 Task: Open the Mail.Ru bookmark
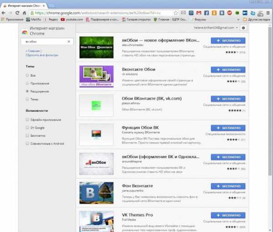coord(34,20)
